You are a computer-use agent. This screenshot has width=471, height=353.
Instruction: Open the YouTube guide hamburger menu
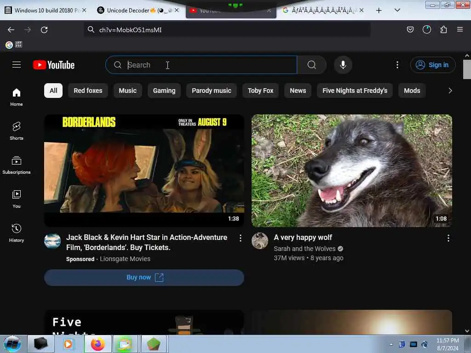[x=17, y=65]
